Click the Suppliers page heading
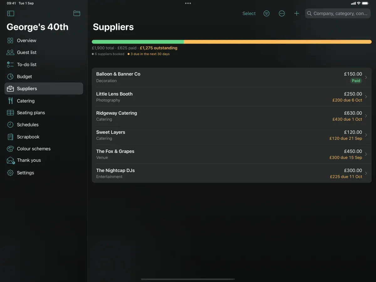 [113, 27]
